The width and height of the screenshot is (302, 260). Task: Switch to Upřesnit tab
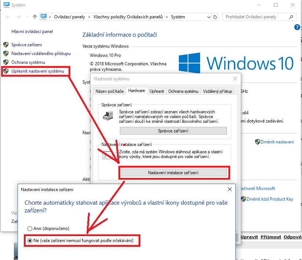point(157,91)
